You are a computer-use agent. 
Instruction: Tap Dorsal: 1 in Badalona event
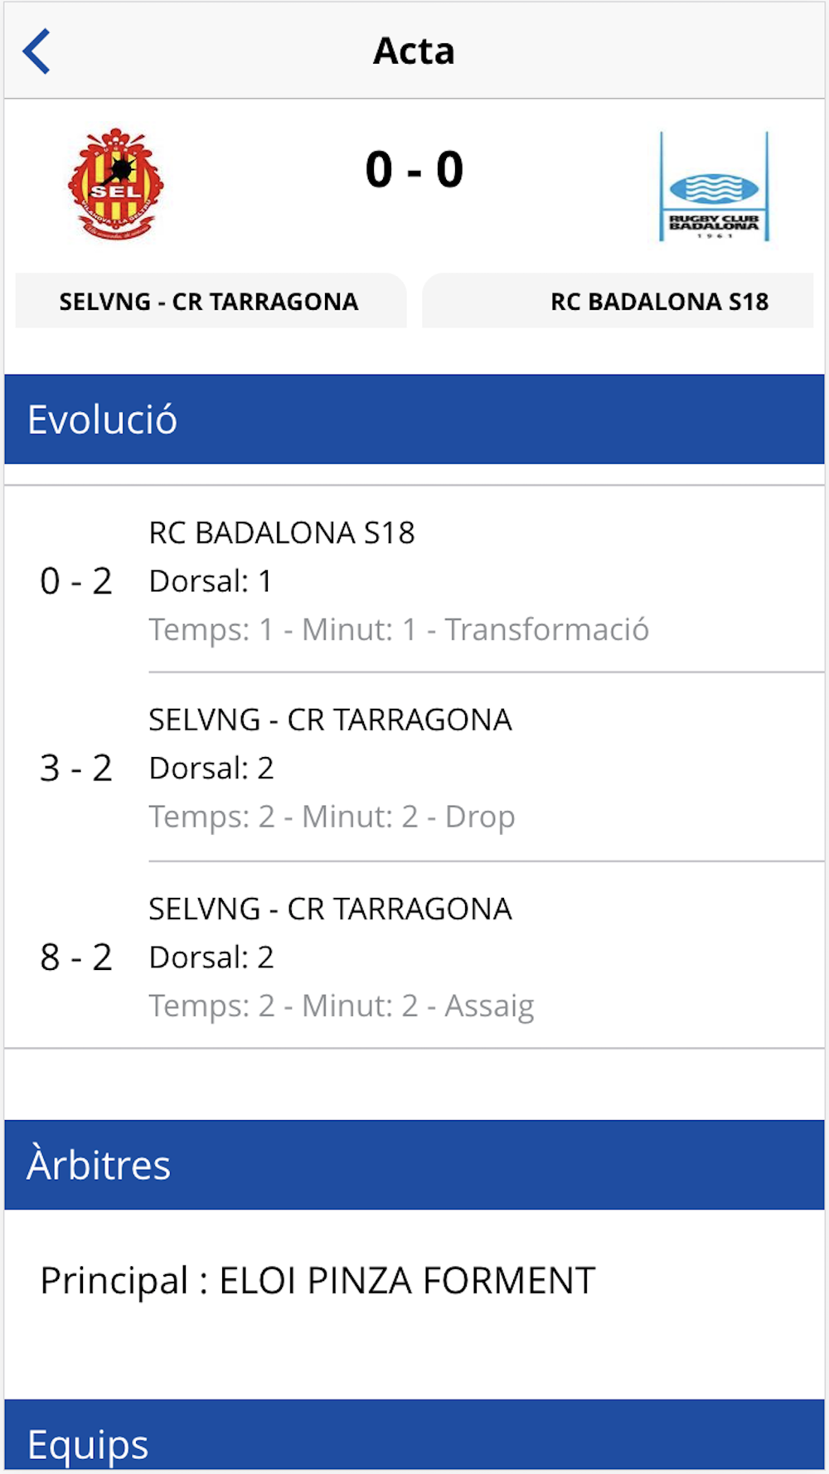click(211, 581)
